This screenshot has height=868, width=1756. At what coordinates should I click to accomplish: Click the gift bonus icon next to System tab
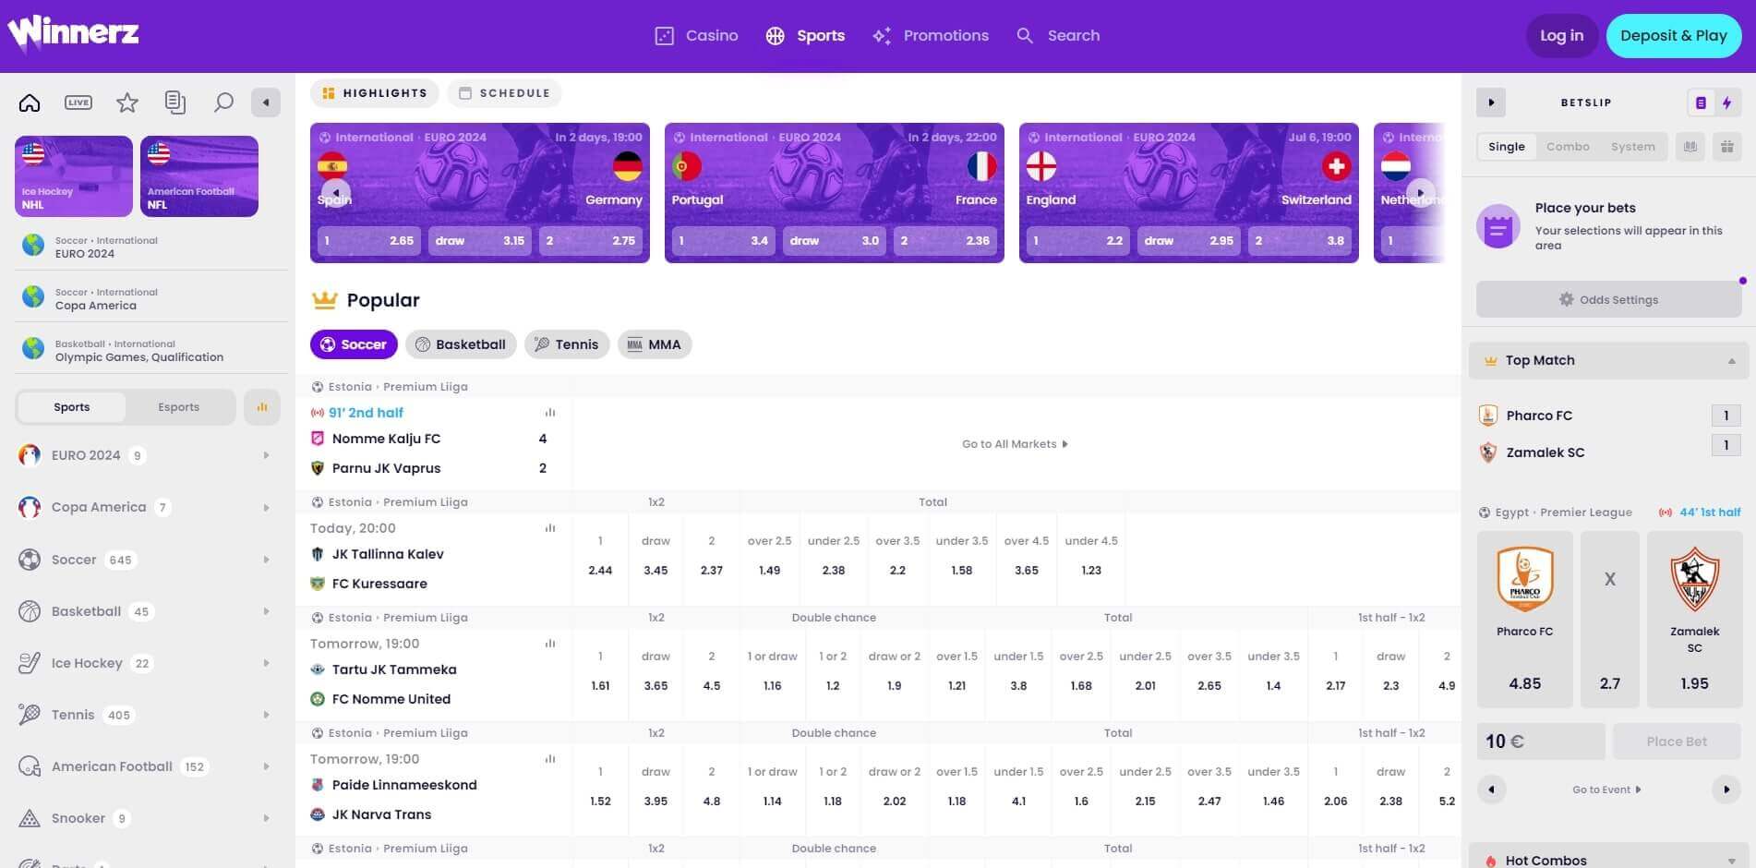pos(1726,146)
